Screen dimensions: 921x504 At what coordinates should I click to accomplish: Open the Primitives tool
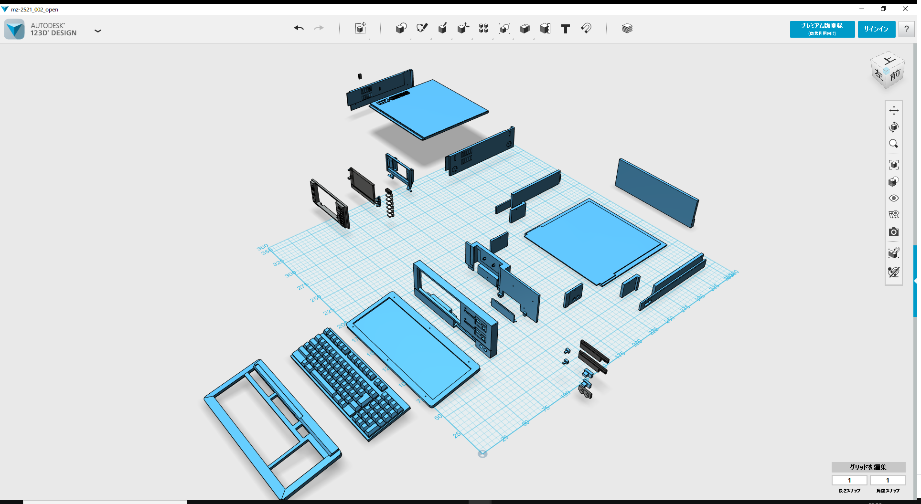click(x=401, y=28)
